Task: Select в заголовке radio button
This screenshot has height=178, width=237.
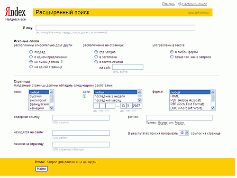Action: tap(96, 57)
